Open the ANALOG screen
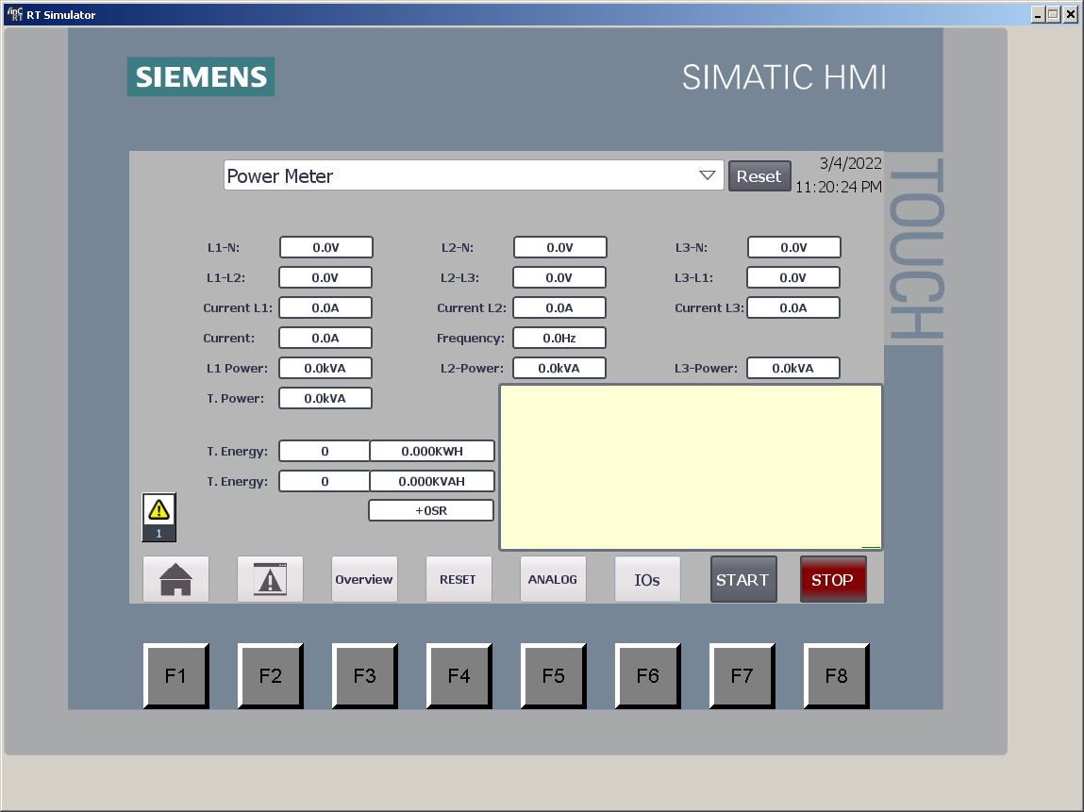1084x812 pixels. point(553,579)
